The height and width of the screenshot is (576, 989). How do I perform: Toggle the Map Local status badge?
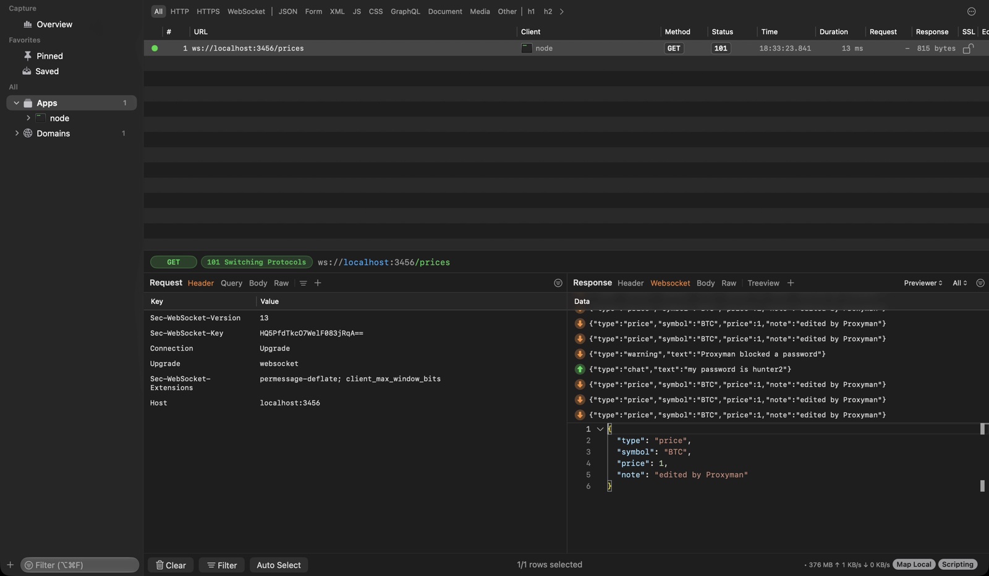914,564
